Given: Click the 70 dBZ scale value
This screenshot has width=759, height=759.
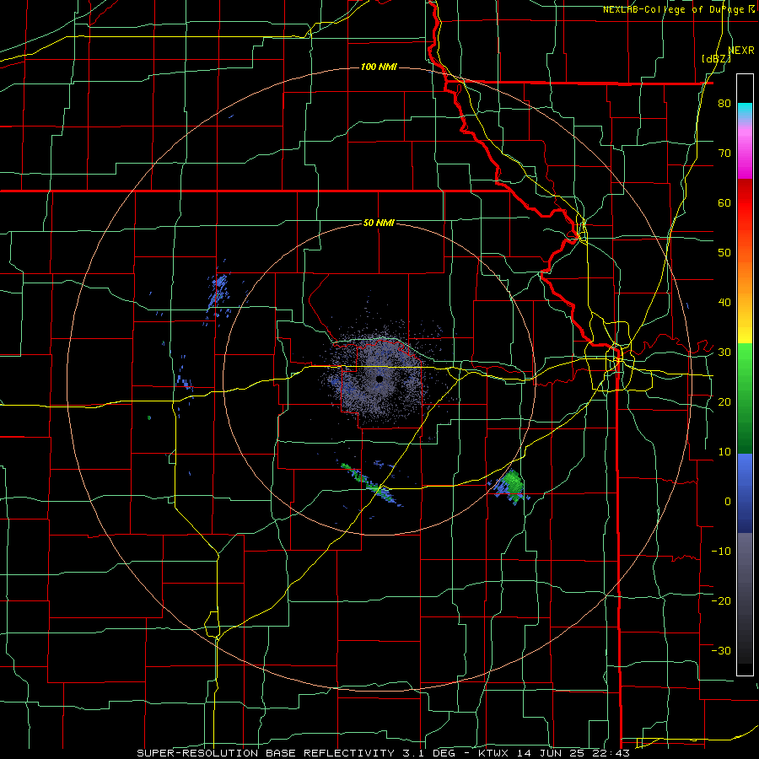Looking at the screenshot, I should click(x=724, y=153).
